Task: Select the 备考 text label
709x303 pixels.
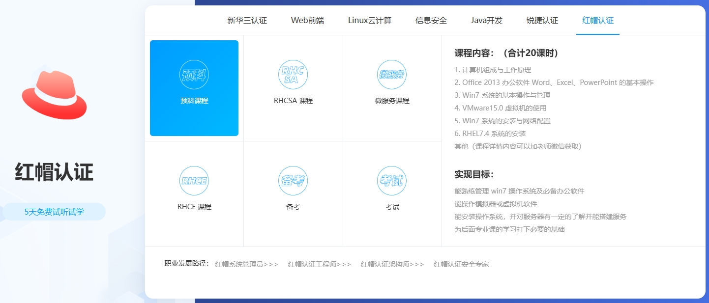Action: 293,207
